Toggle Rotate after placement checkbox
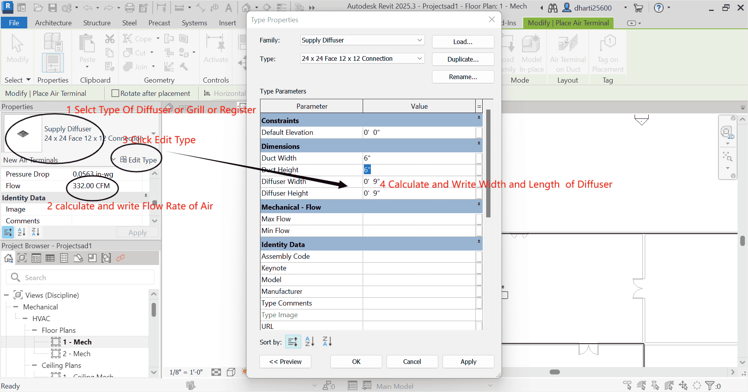Screen dimensions: 748x392 point(115,93)
